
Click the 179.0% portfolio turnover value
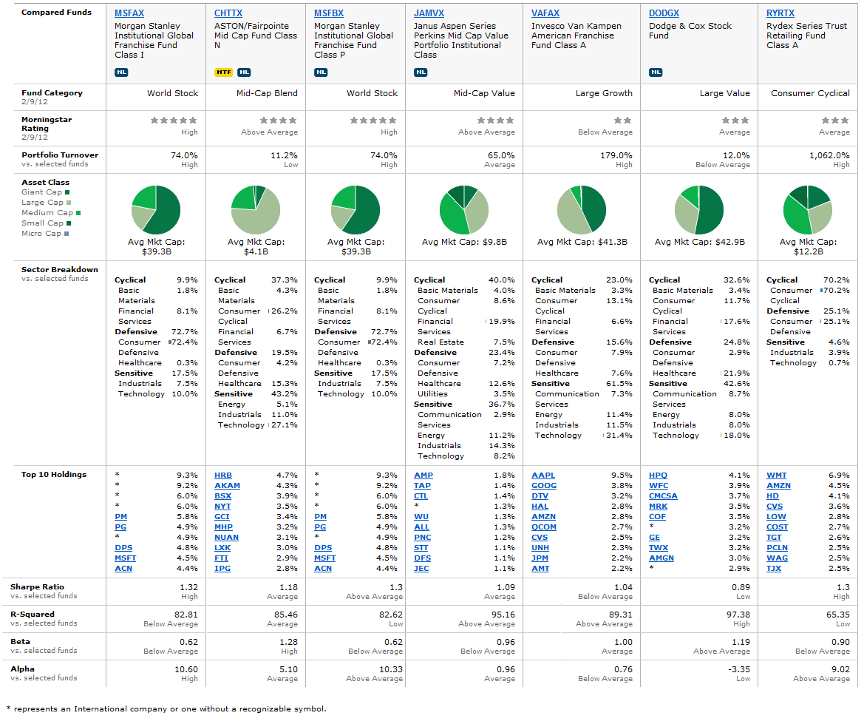(616, 155)
